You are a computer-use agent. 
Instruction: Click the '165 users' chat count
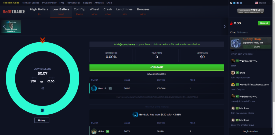click(x=242, y=32)
